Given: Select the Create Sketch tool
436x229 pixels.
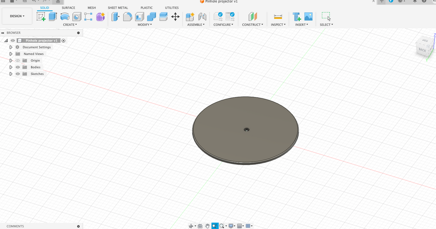Looking at the screenshot, I should 41,16.
